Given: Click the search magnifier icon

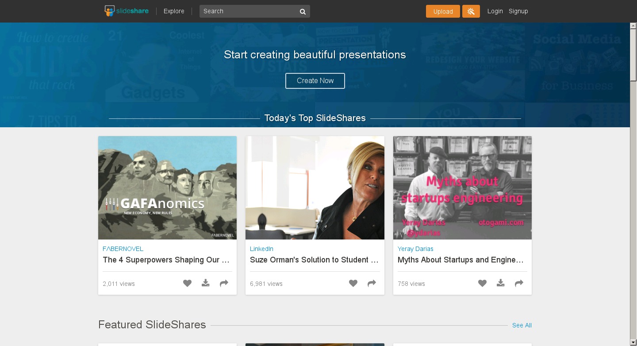Looking at the screenshot, I should (x=303, y=11).
